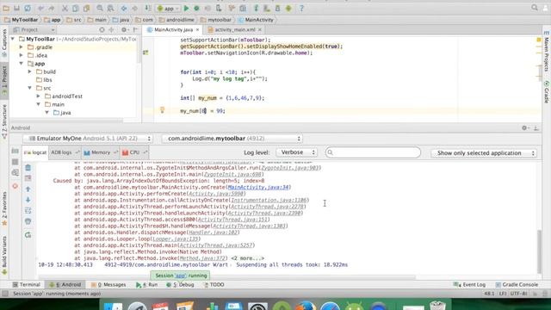This screenshot has width=551, height=310.
Task: Clear logcat with the trash icon
Action: tap(28, 168)
